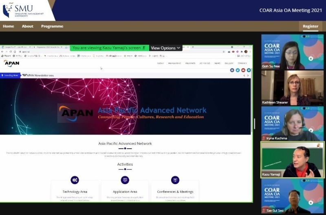
Task: Open the APAN Newsletter 001 link
Action: point(40,76)
